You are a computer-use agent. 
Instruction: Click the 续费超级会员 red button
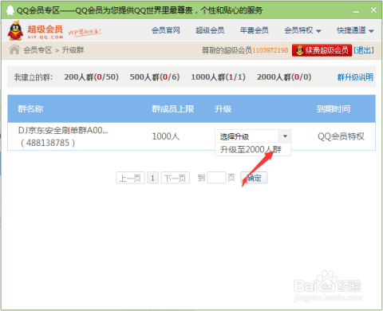[322, 50]
